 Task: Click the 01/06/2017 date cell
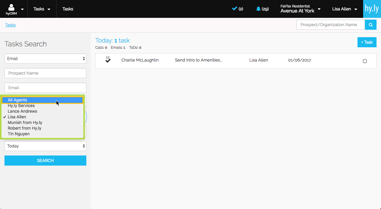coord(299,60)
